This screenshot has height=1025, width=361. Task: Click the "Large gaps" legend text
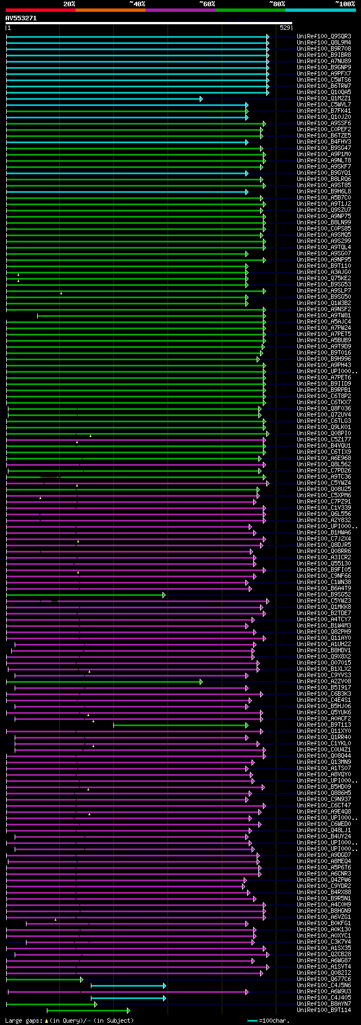pos(23,1020)
